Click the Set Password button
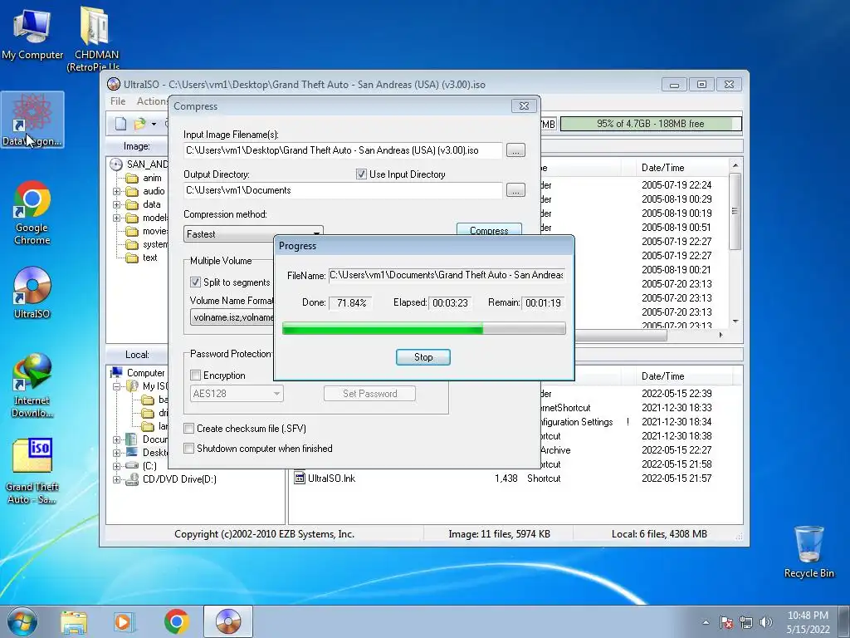Screen dimensions: 850x638 [369, 394]
